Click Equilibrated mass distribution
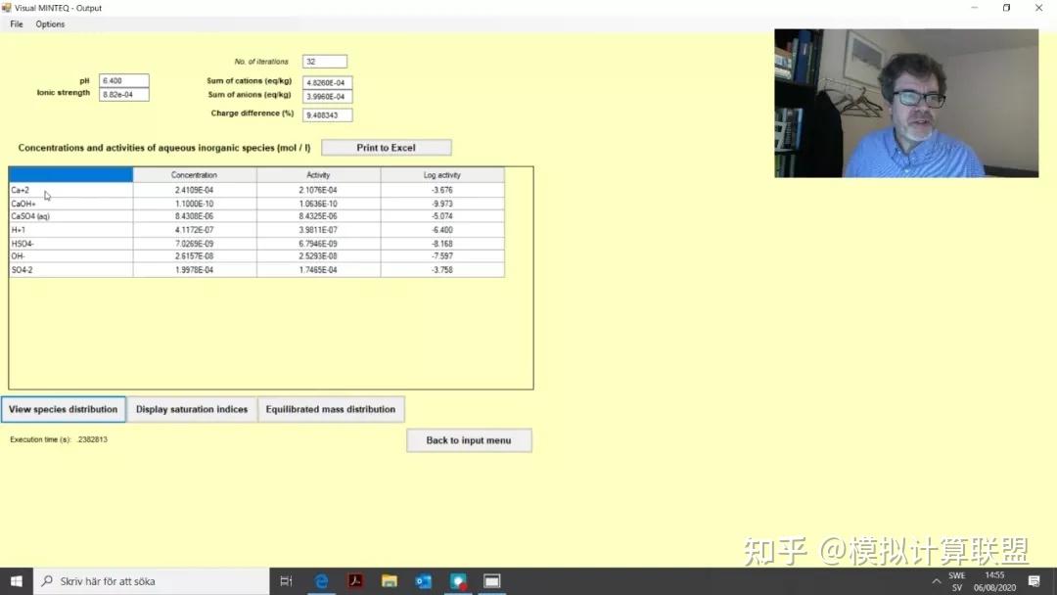The width and height of the screenshot is (1057, 595). point(331,408)
